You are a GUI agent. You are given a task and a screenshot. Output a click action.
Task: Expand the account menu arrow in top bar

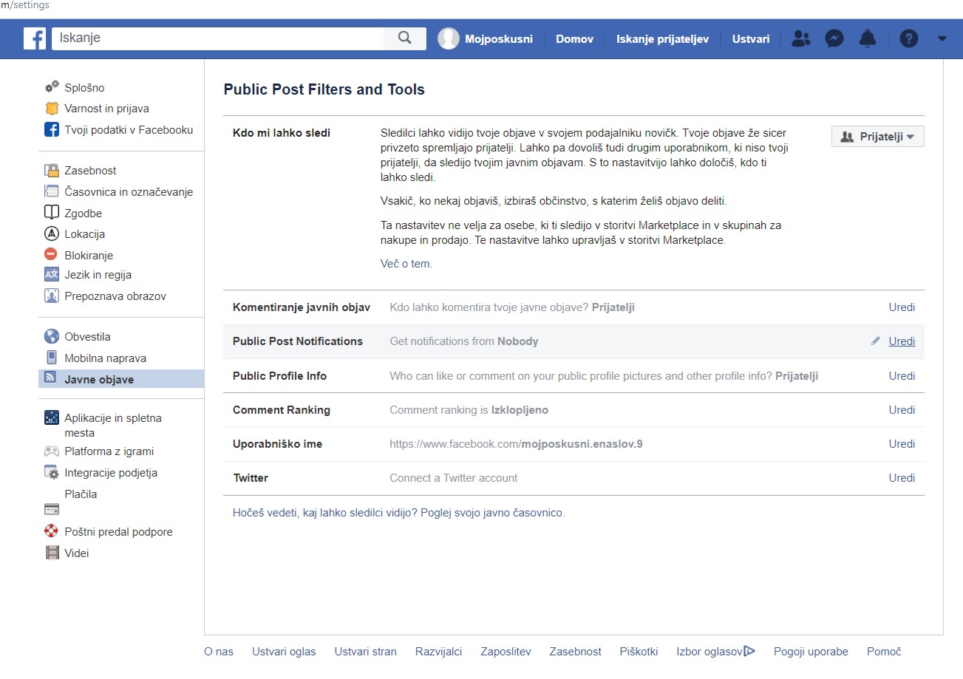(x=942, y=39)
